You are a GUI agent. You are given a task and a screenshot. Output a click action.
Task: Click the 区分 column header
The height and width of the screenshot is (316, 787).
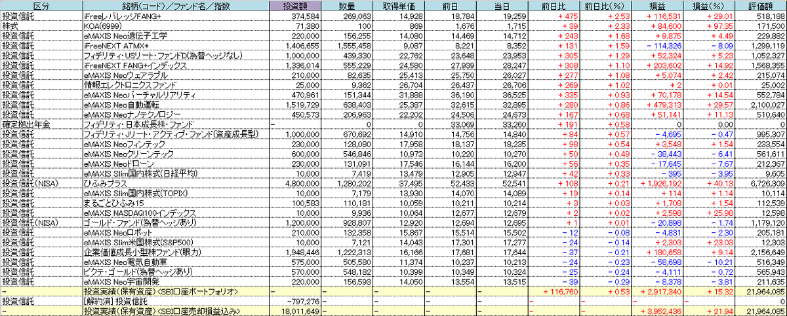[x=41, y=5]
